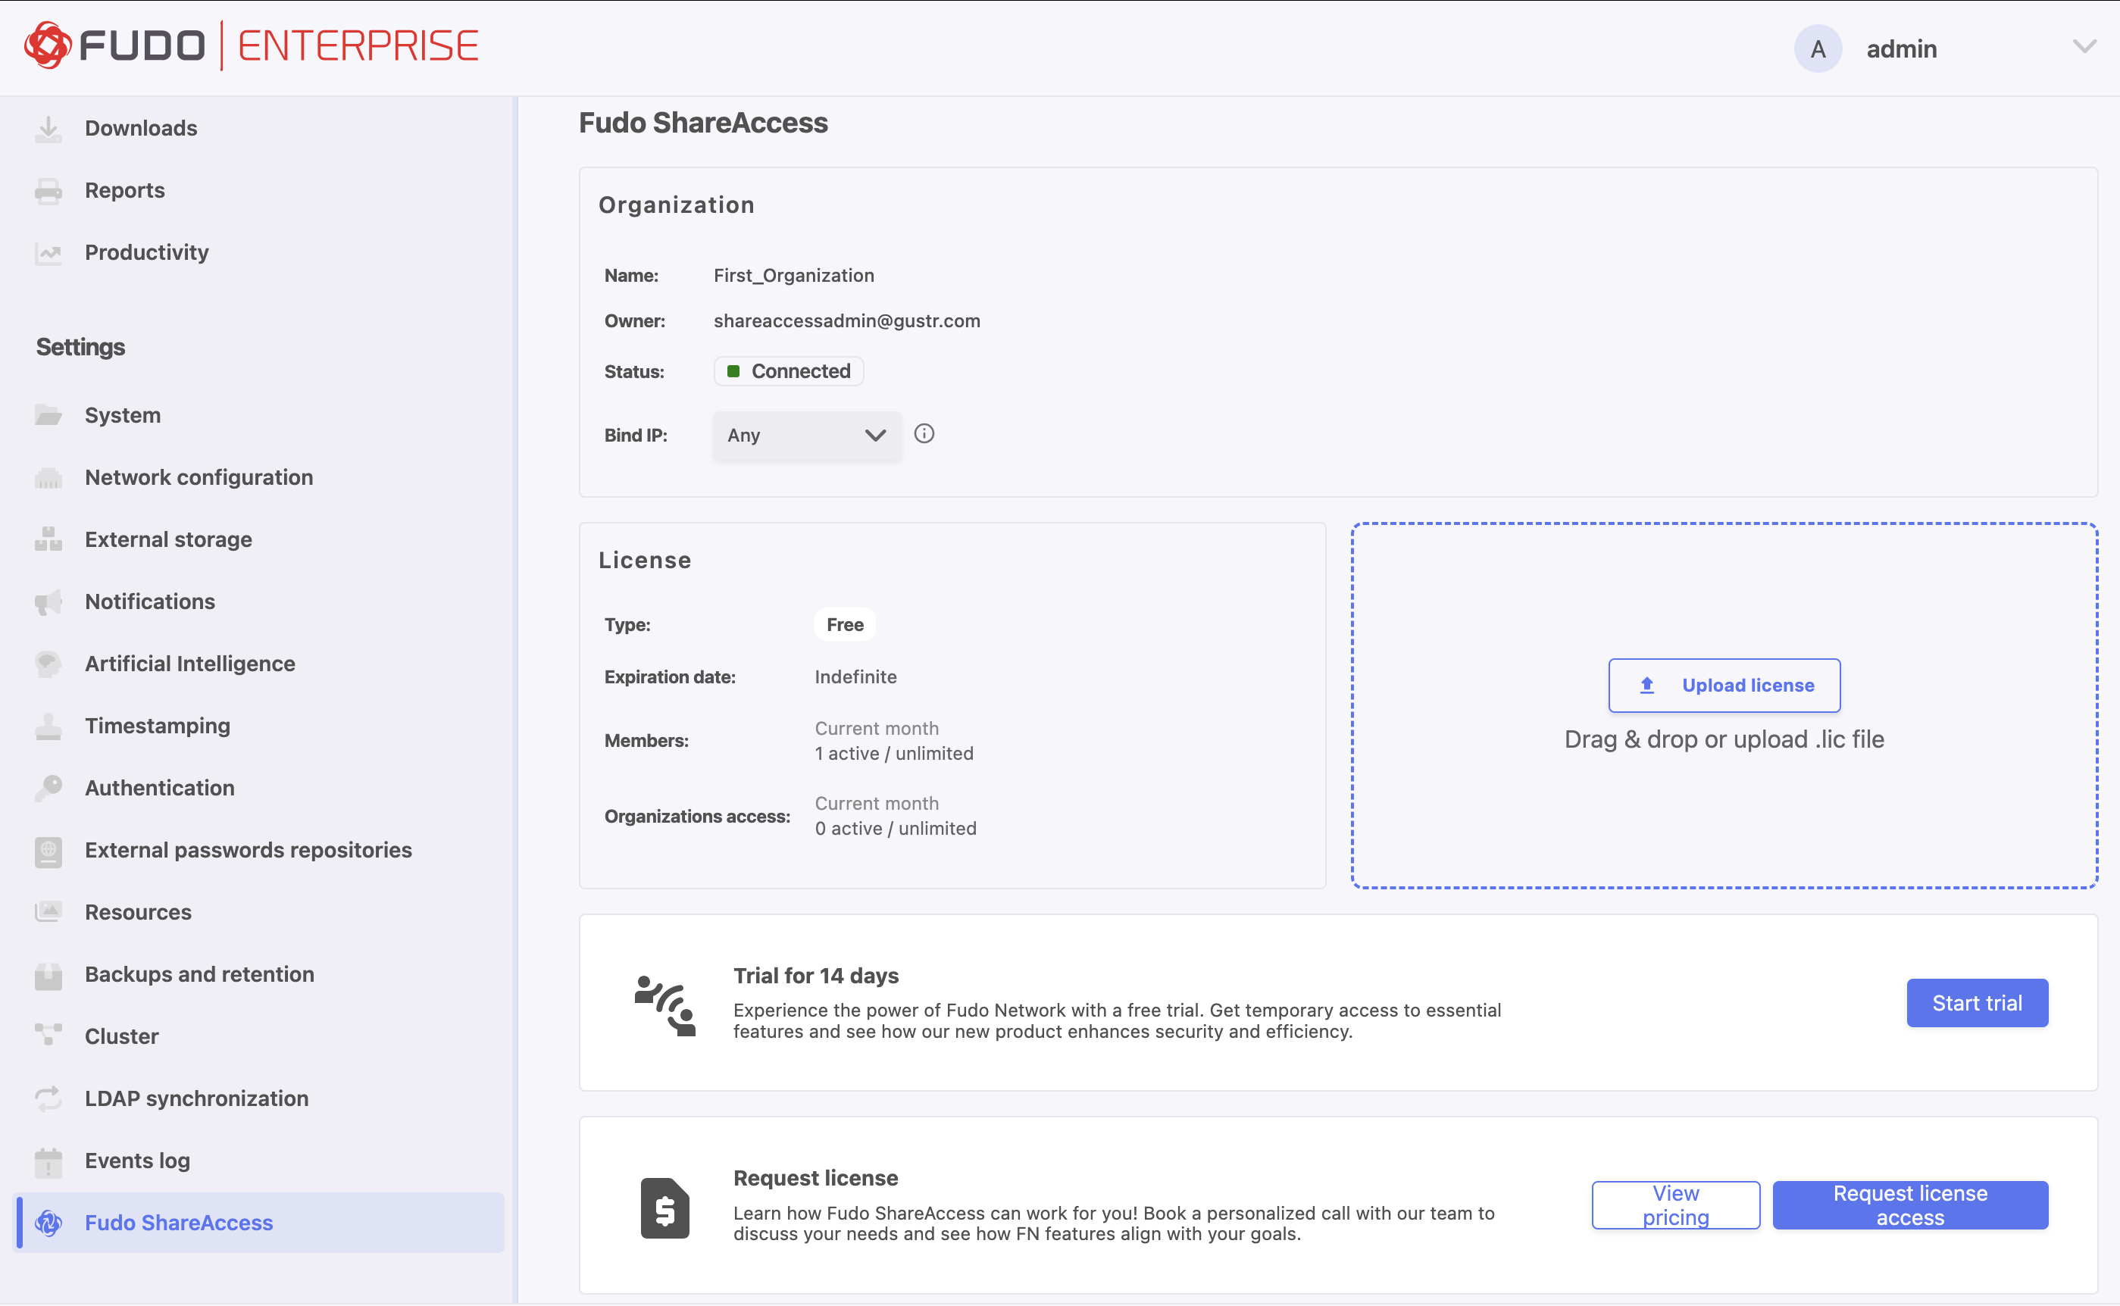The image size is (2120, 1306).
Task: Click the Notifications megaphone icon
Action: pos(48,602)
